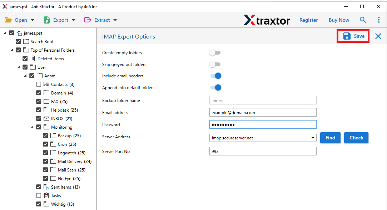
Task: Click the INBOX envelope icon
Action: (46, 119)
